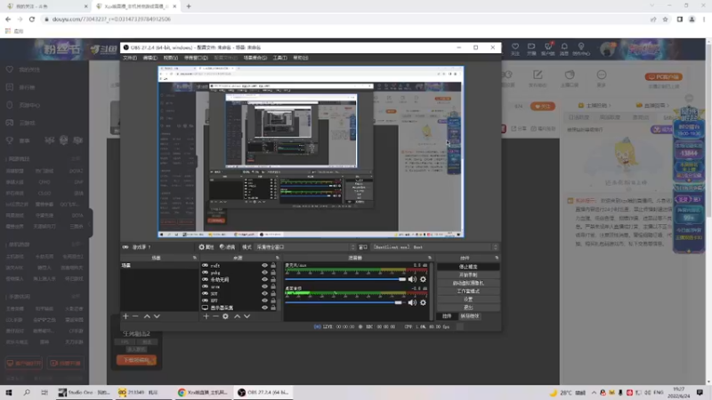Move source up in Sources panel

pyautogui.click(x=237, y=316)
